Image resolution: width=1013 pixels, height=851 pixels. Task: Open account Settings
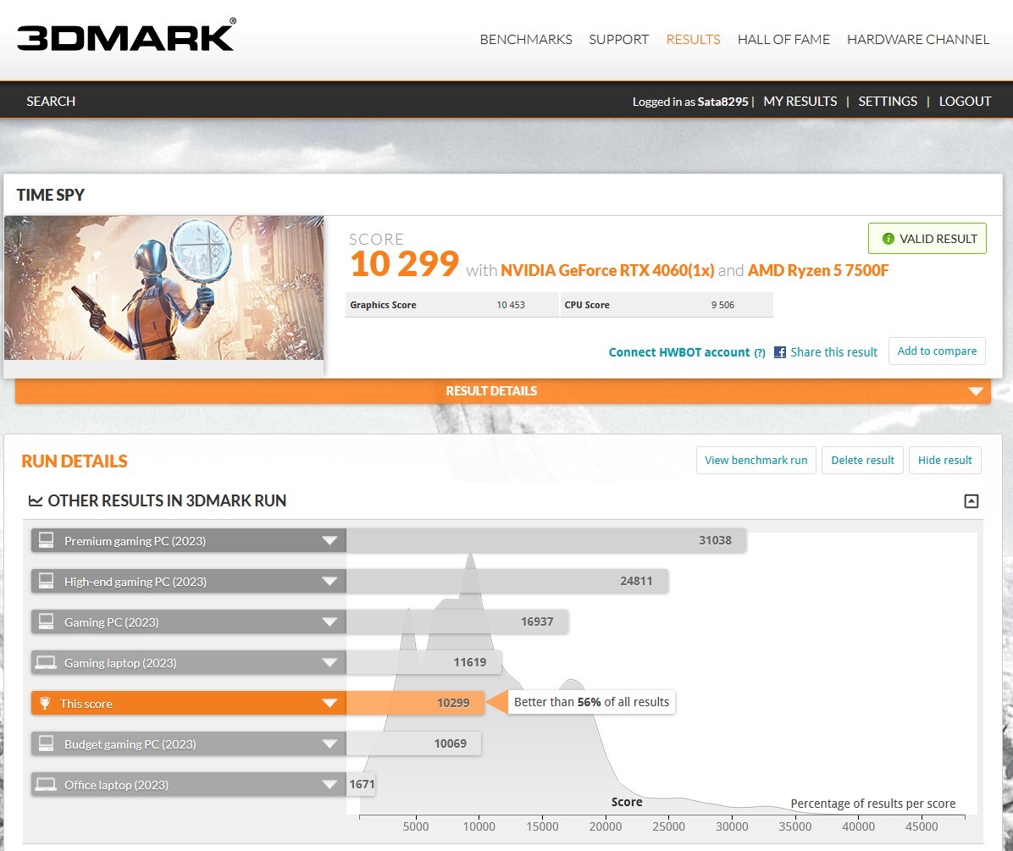pos(887,102)
